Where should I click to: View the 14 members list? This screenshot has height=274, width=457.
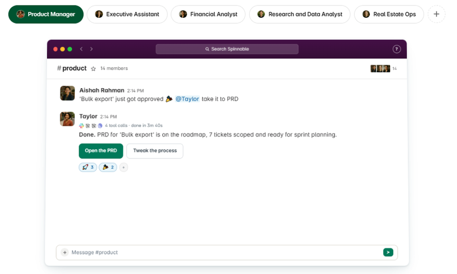[114, 68]
